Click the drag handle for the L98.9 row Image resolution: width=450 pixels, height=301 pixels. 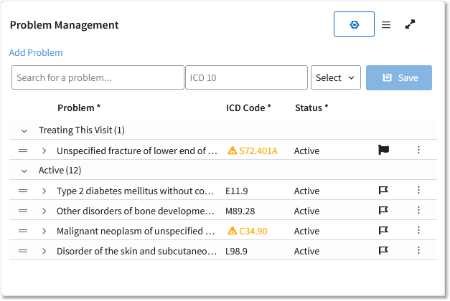[x=23, y=251]
